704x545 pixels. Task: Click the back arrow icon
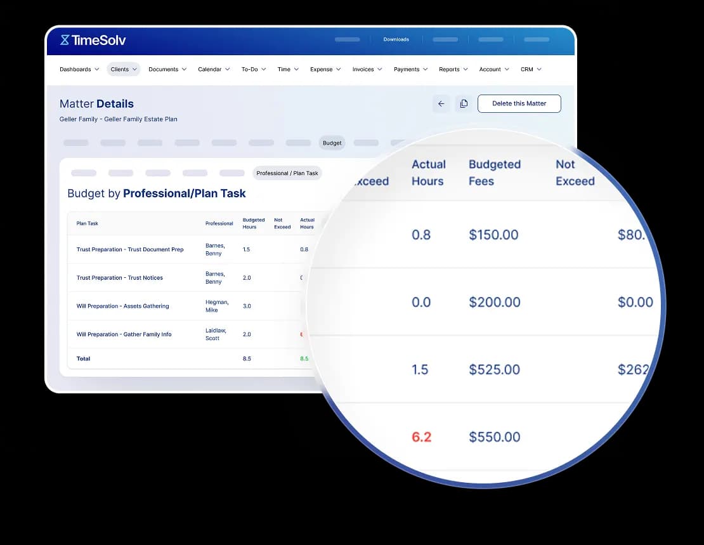coord(441,103)
